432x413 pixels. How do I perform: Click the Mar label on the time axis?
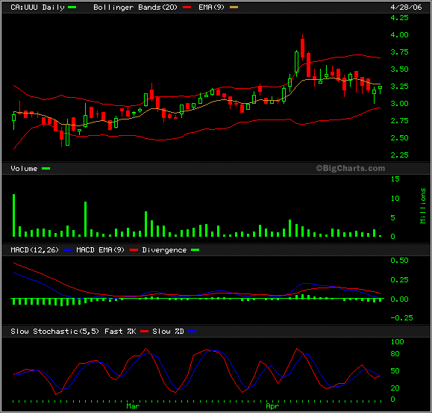click(x=133, y=406)
